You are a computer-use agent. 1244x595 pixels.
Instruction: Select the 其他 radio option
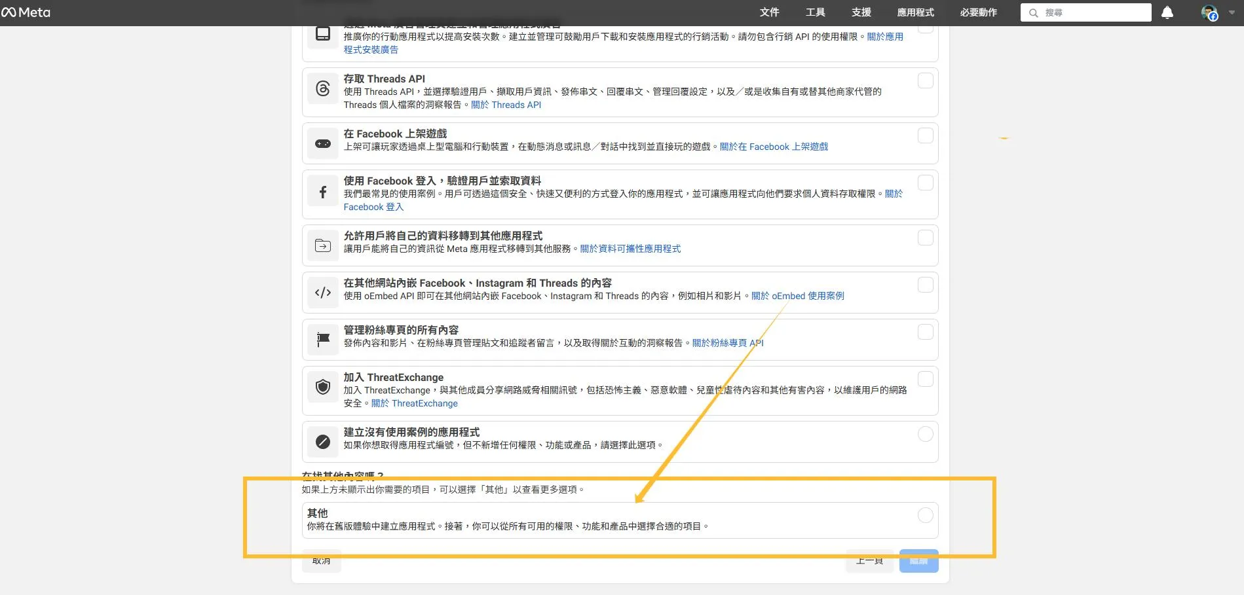(925, 515)
